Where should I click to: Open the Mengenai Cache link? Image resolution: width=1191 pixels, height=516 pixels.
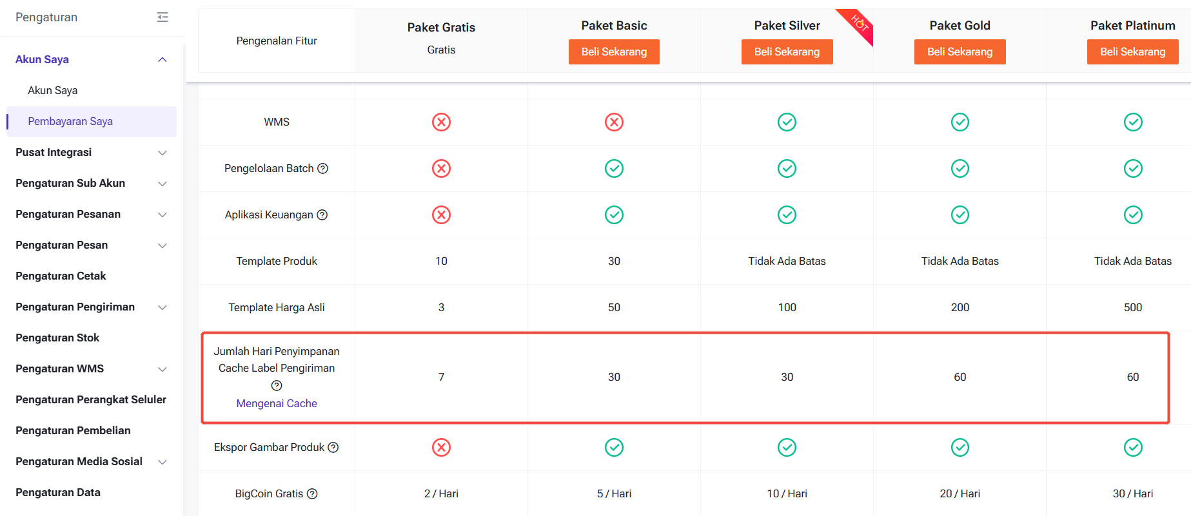pyautogui.click(x=277, y=403)
